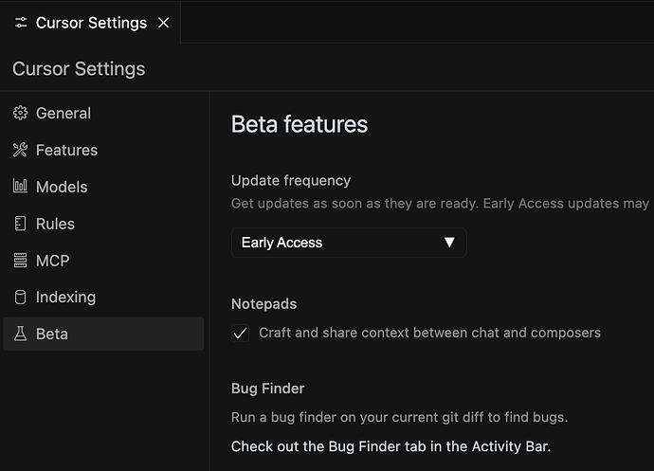Click the MCP server stack icon

point(20,261)
